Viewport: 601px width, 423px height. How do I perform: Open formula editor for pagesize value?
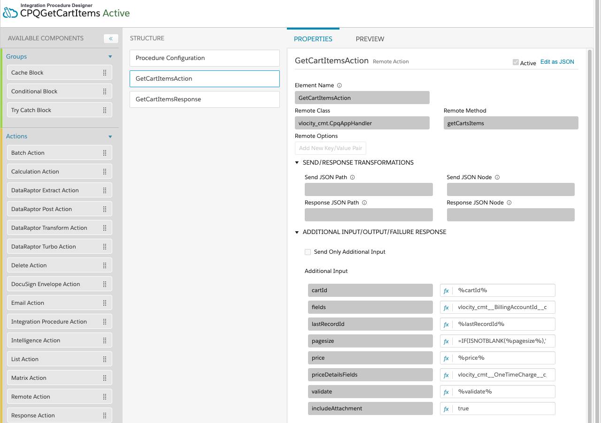447,341
